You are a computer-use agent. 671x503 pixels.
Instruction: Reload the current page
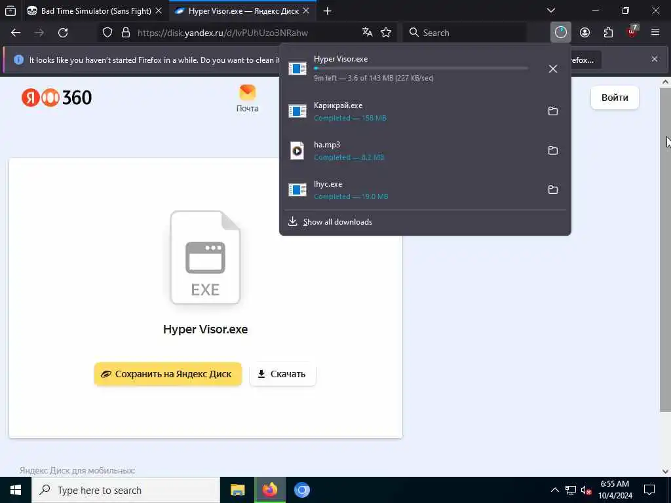[63, 33]
